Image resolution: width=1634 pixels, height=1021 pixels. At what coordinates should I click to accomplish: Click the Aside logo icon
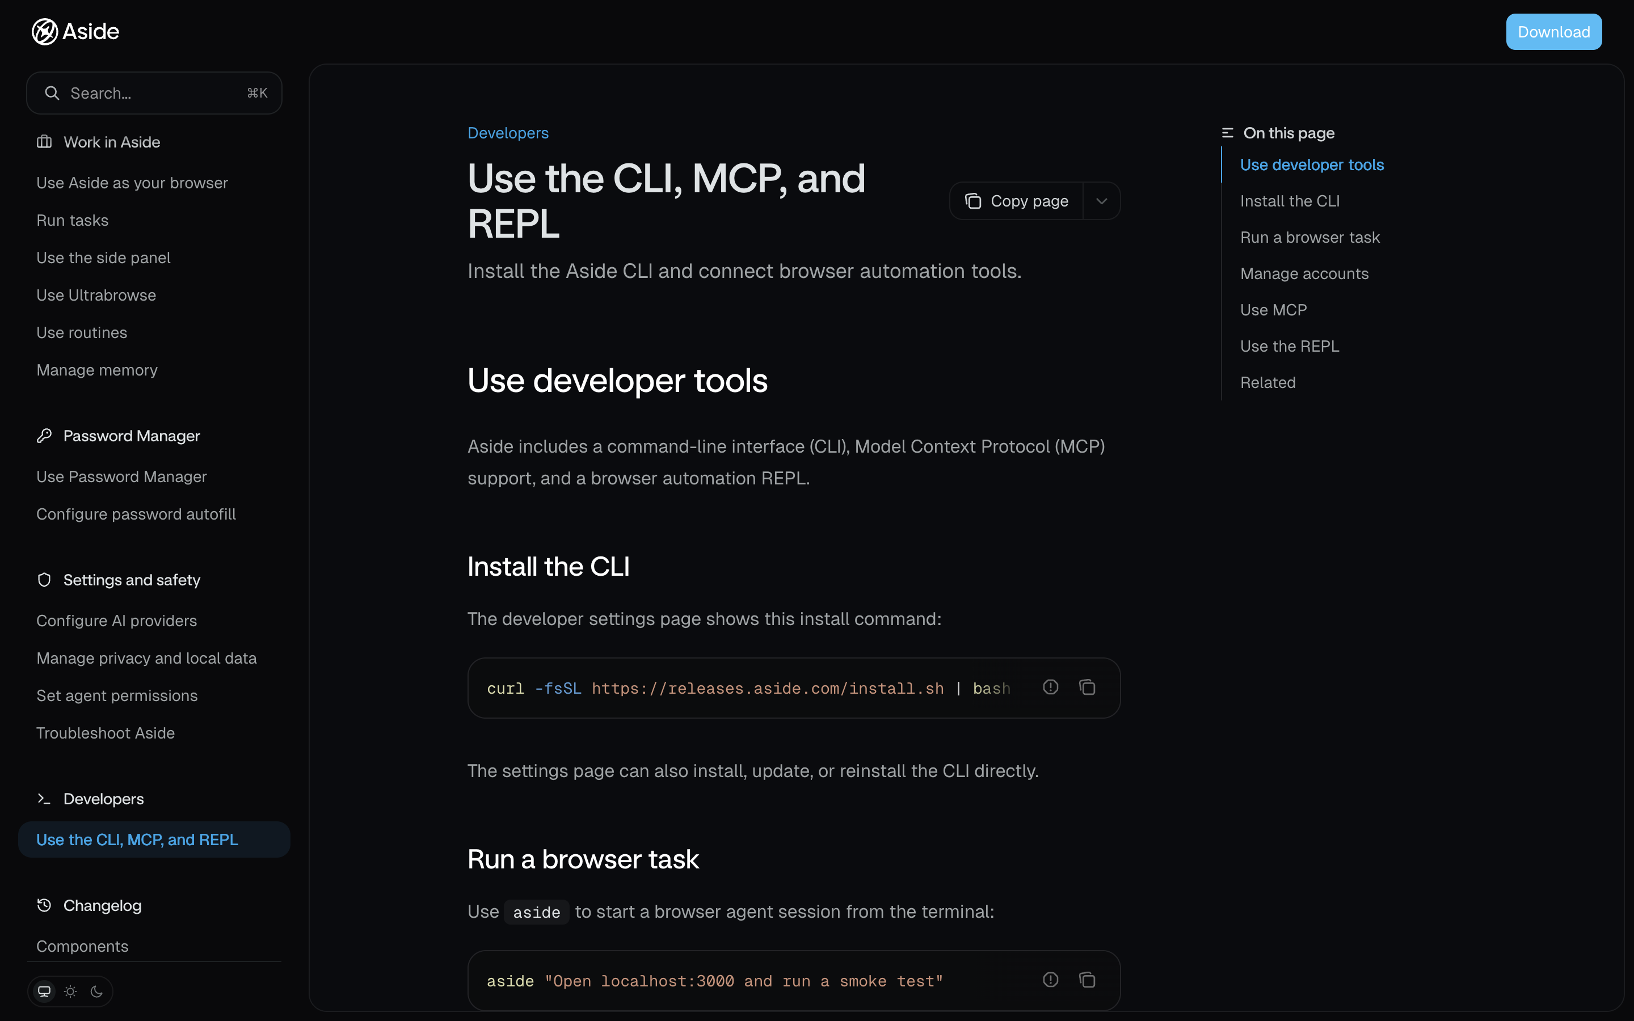pos(45,32)
